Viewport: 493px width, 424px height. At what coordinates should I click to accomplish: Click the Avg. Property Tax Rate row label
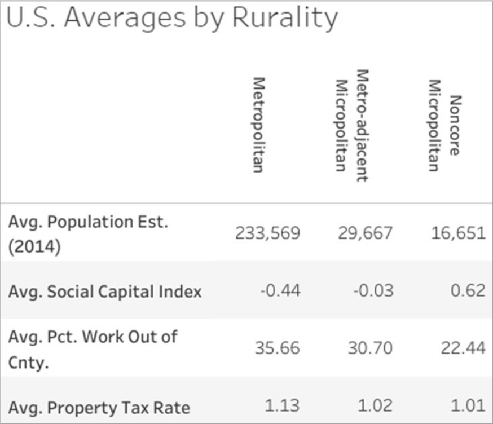[x=99, y=407]
